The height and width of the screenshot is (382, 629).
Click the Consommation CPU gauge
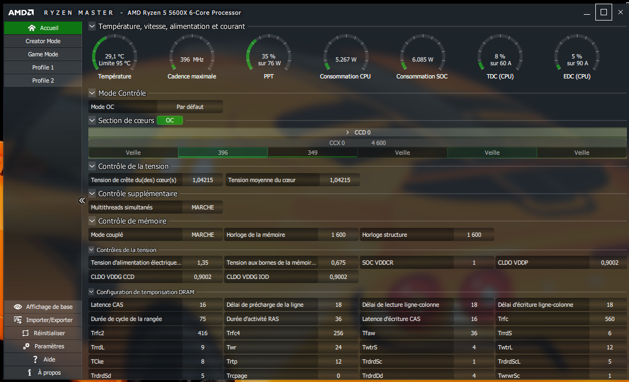(x=346, y=57)
